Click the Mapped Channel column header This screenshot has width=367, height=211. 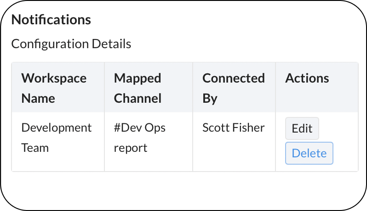point(138,88)
